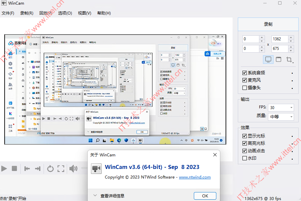Open the FPS dropdown
This screenshot has width=301, height=201.
click(x=281, y=107)
